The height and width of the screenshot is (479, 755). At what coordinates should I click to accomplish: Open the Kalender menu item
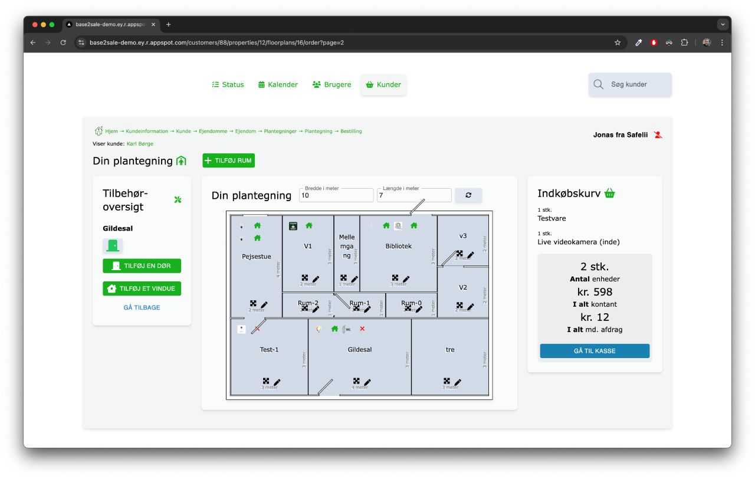(278, 84)
